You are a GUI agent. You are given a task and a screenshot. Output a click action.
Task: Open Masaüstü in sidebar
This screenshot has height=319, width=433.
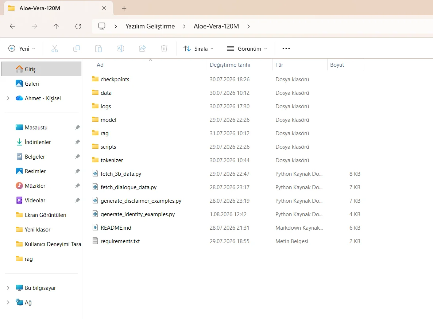(41, 128)
